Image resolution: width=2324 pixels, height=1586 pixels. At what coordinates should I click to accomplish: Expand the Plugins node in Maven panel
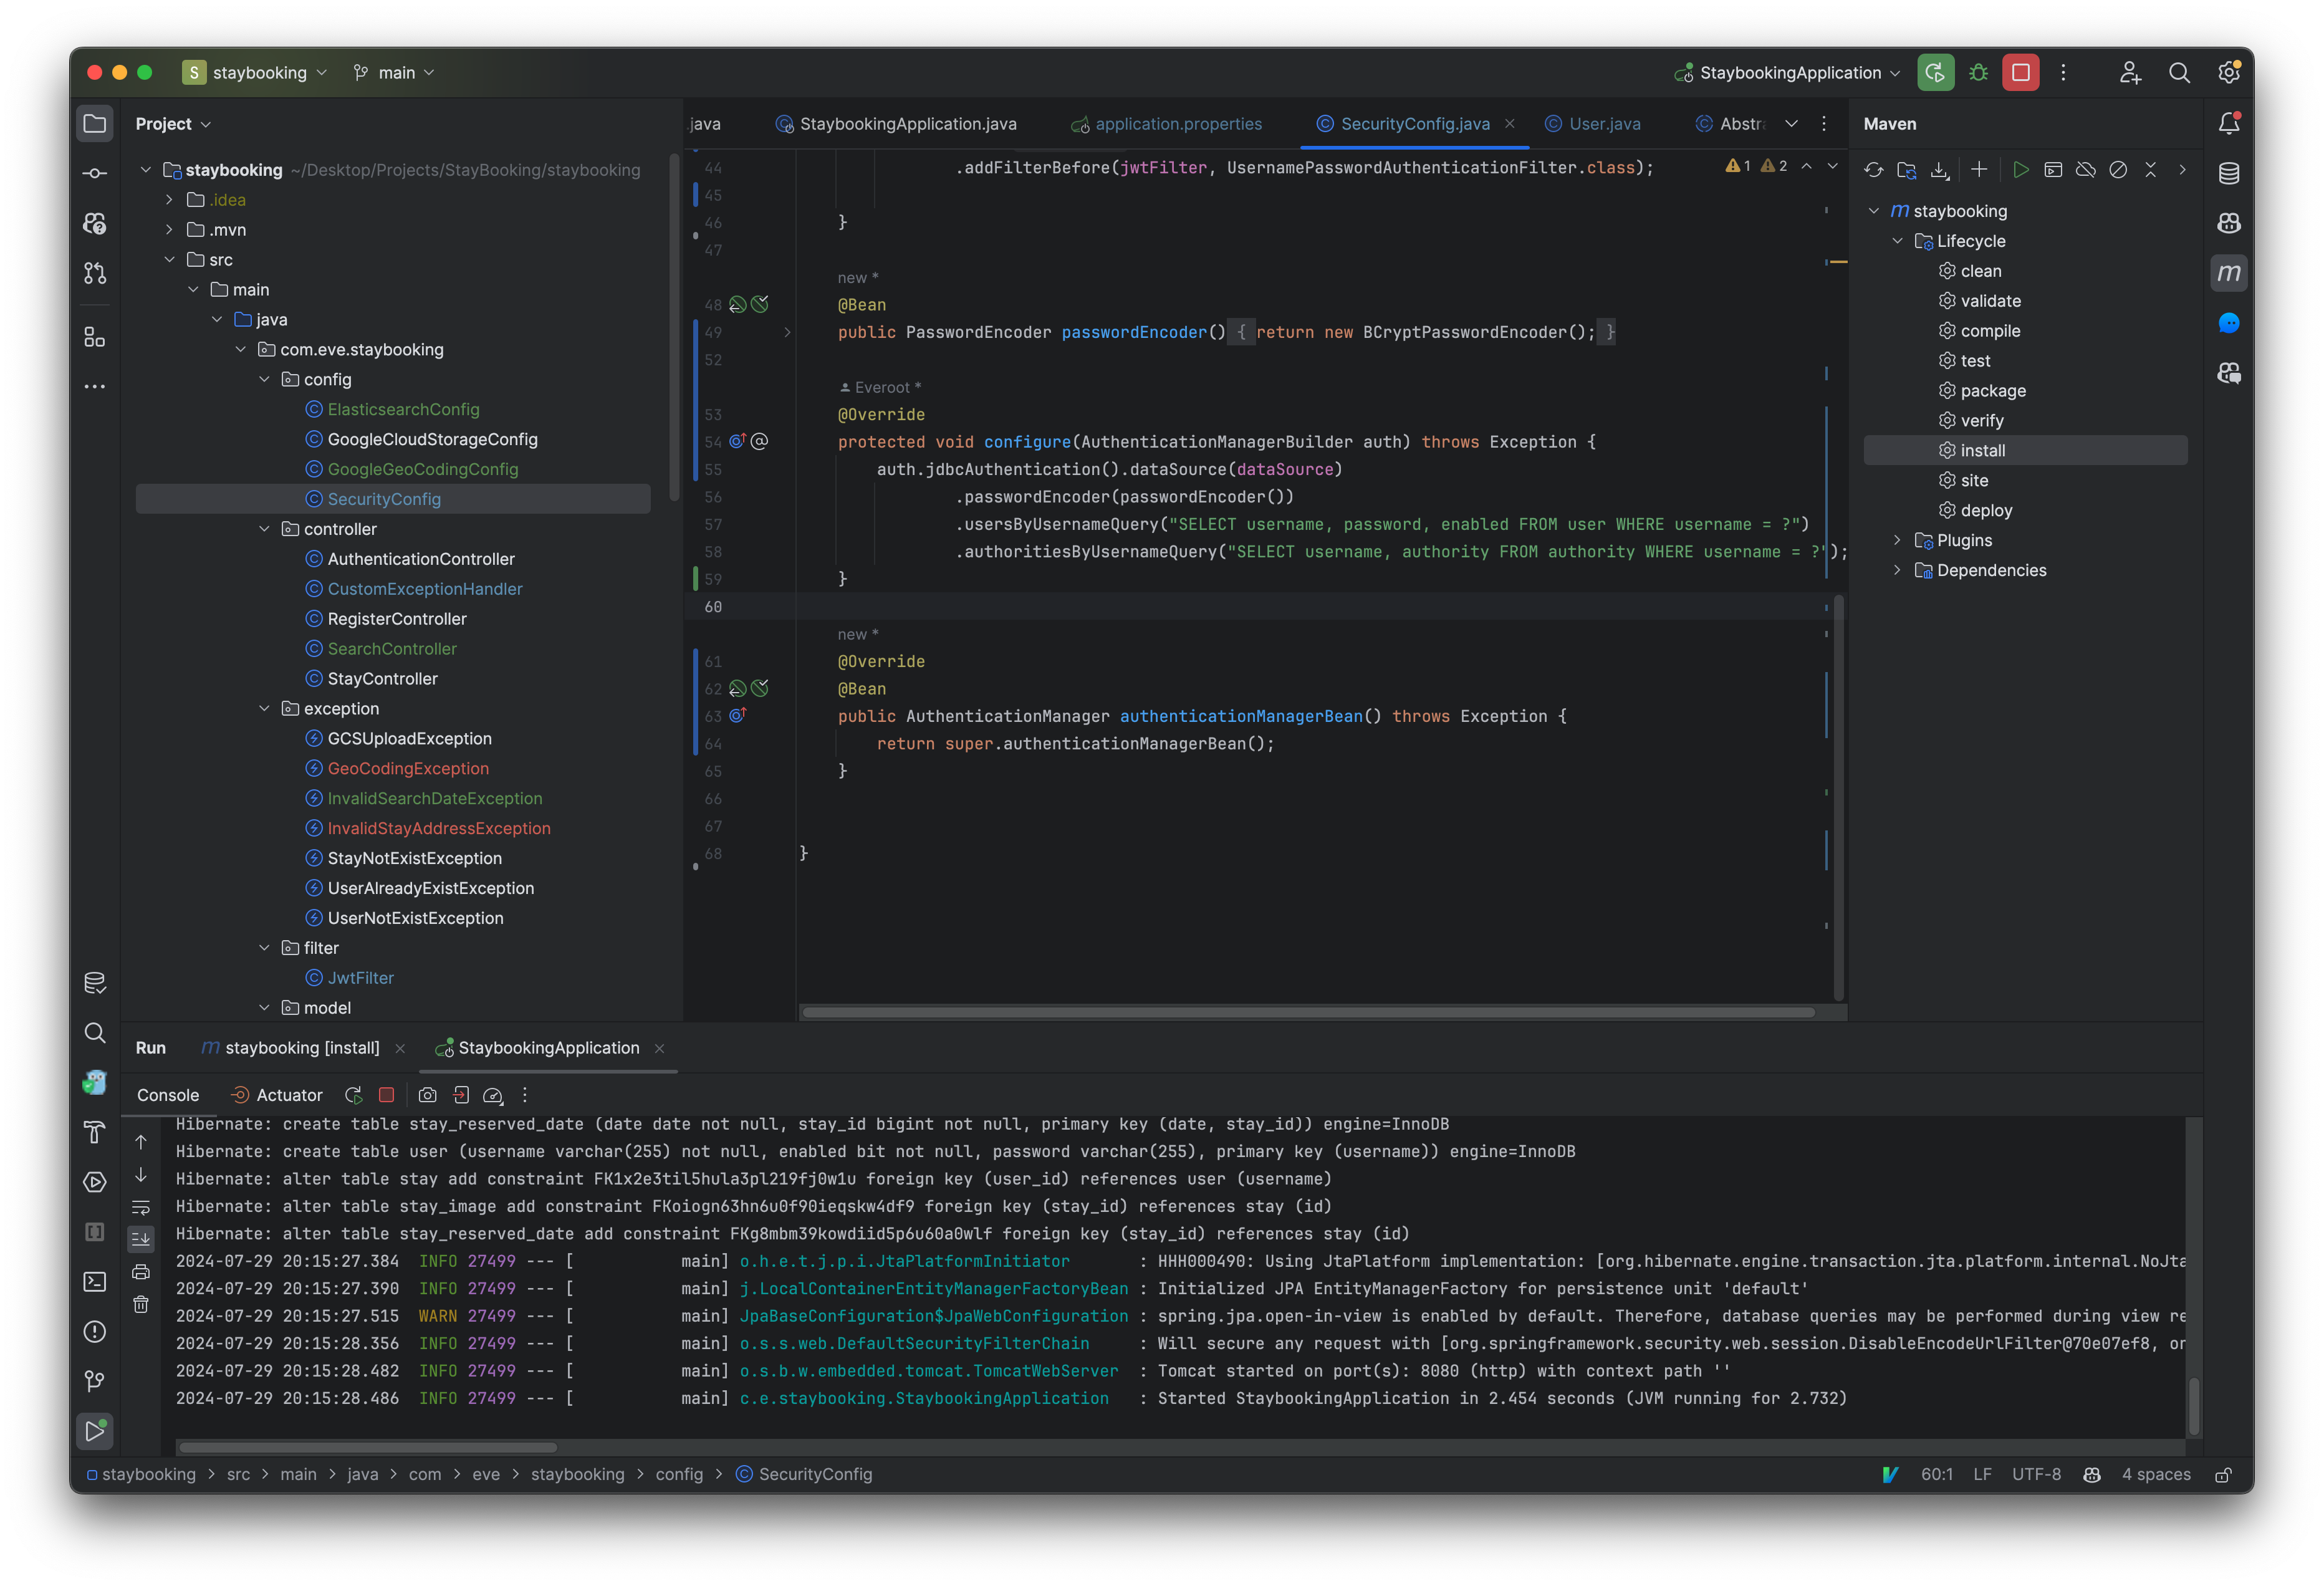[x=1897, y=540]
